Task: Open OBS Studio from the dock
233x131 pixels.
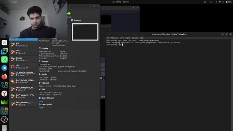Action: 4,119
